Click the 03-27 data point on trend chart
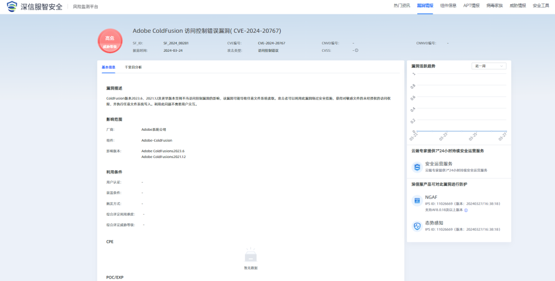This screenshot has height=281, width=555. pos(506,131)
